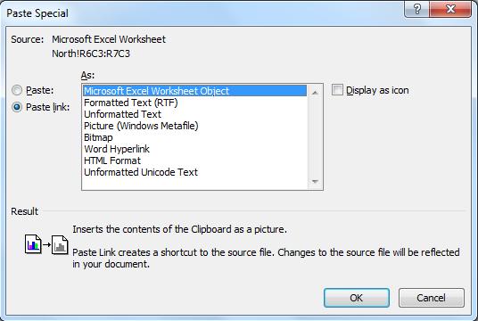Select the Paste radio button
The image size is (478, 321).
17,90
